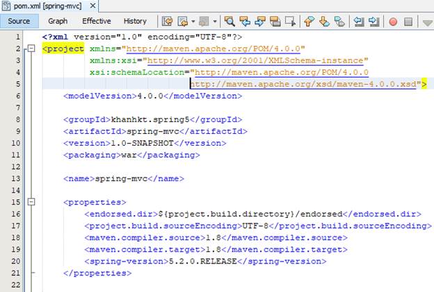Click version value 1.0-SNAPSHOT
Screen dimensions: 434x292
tap(142, 144)
